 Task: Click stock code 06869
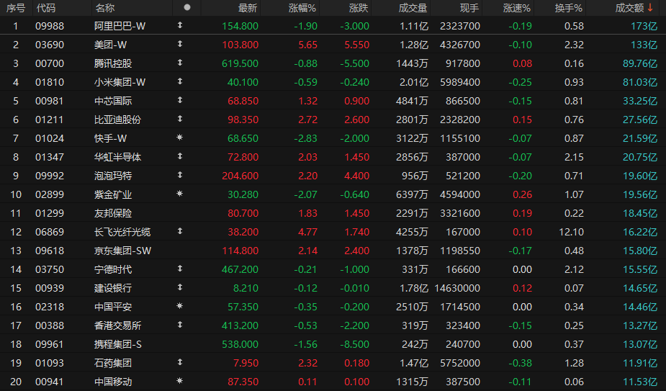[50, 232]
